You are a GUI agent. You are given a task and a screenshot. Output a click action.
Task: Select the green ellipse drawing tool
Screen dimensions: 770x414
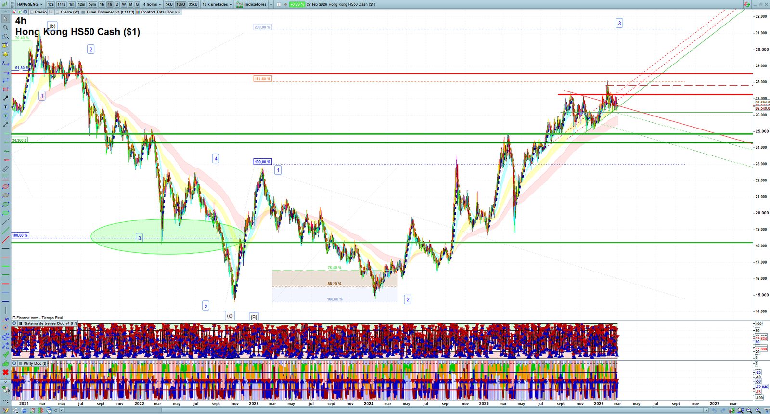tap(5, 204)
